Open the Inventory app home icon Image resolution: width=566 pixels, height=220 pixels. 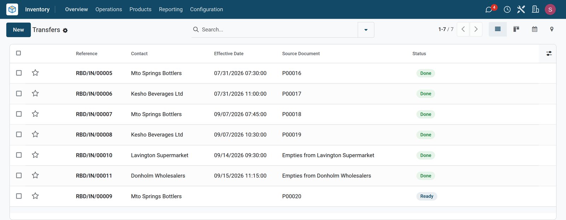pyautogui.click(x=12, y=9)
